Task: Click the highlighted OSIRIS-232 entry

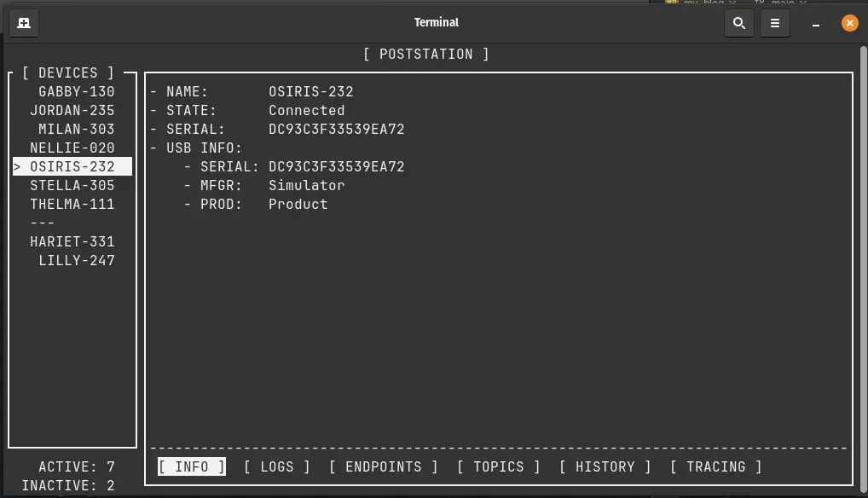Action: (76, 166)
